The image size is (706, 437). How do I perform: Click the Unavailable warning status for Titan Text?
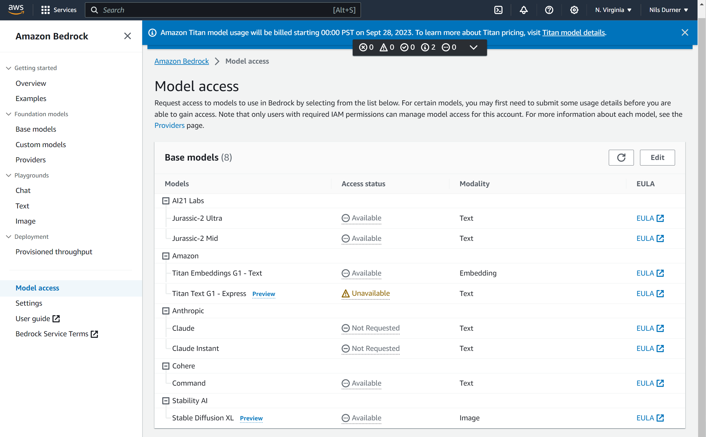366,293
